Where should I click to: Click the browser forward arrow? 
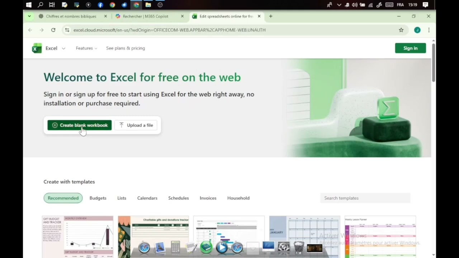(42, 30)
